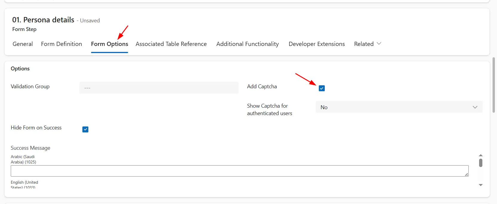Click the Success Message scrollbar thumb
497x204 pixels.
(x=481, y=163)
